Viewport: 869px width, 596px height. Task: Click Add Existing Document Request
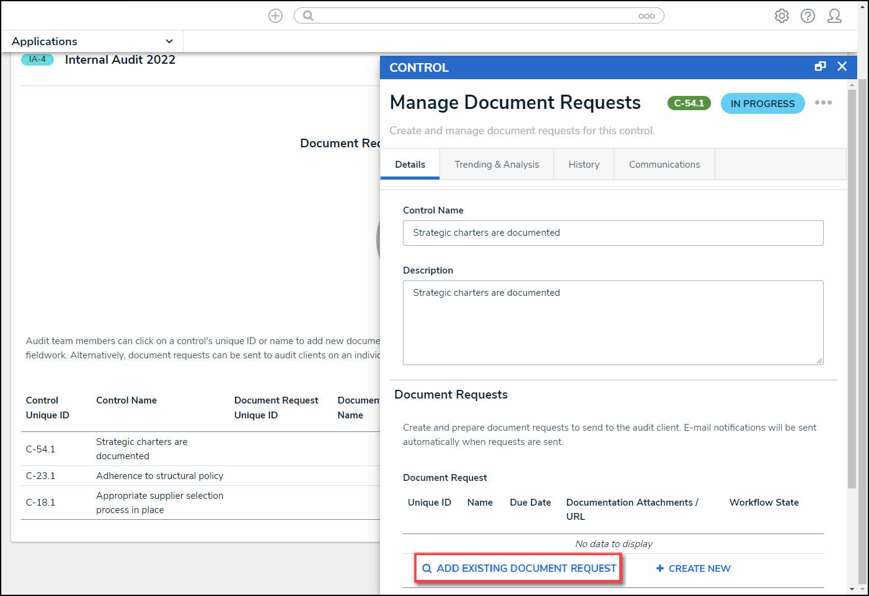point(519,568)
